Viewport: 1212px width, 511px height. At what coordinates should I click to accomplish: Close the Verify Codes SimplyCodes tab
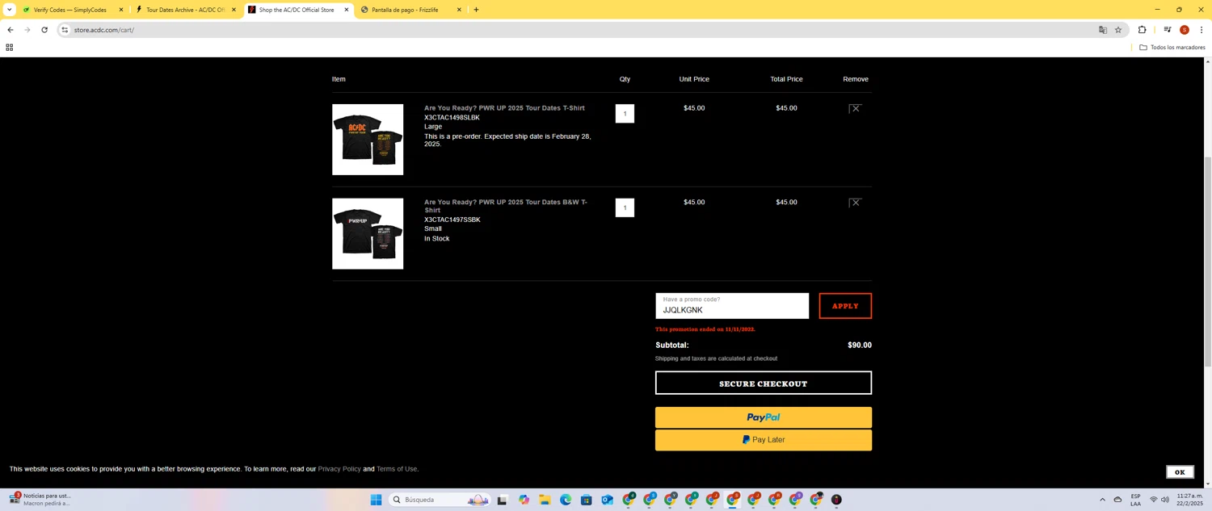(121, 10)
